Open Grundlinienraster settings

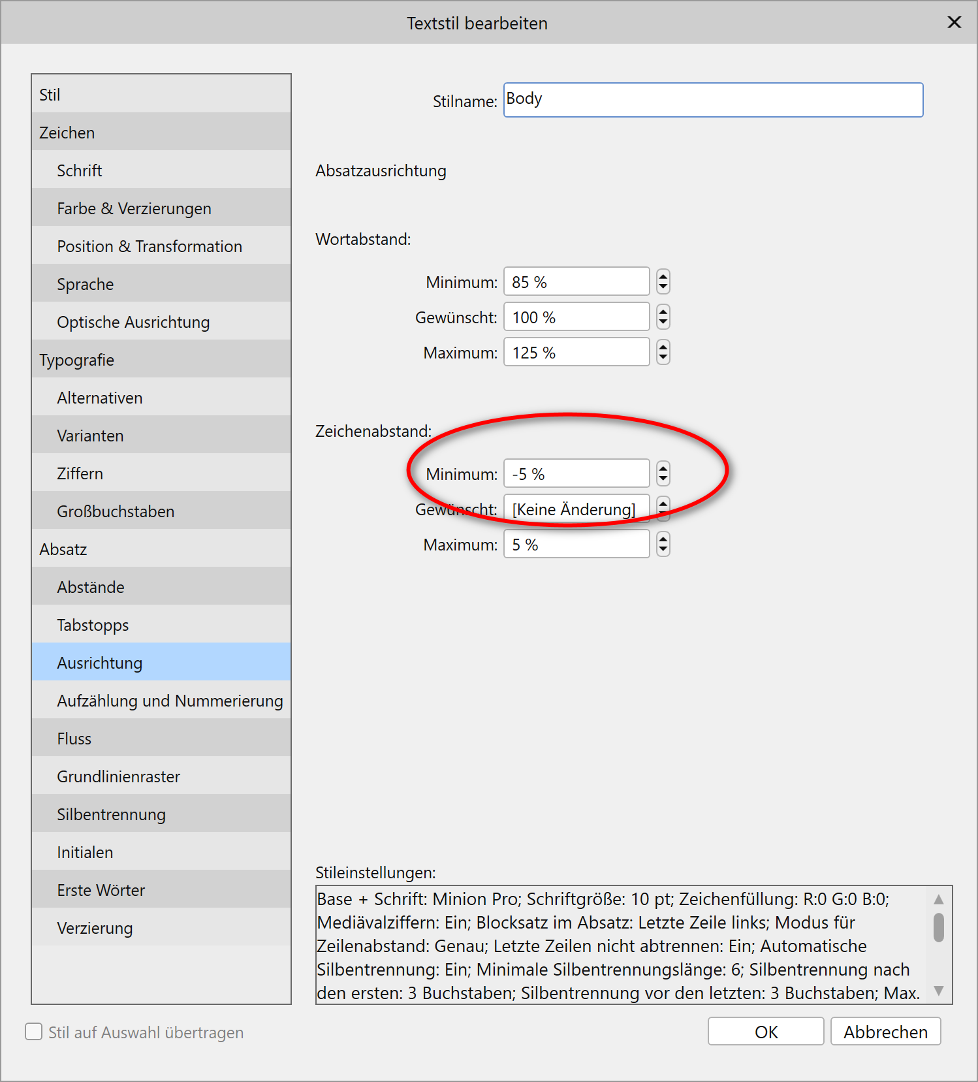[x=161, y=776]
